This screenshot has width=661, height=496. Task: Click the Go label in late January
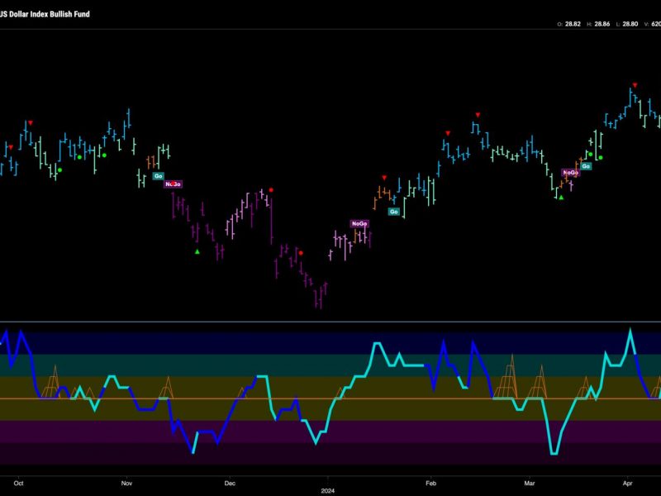394,212
